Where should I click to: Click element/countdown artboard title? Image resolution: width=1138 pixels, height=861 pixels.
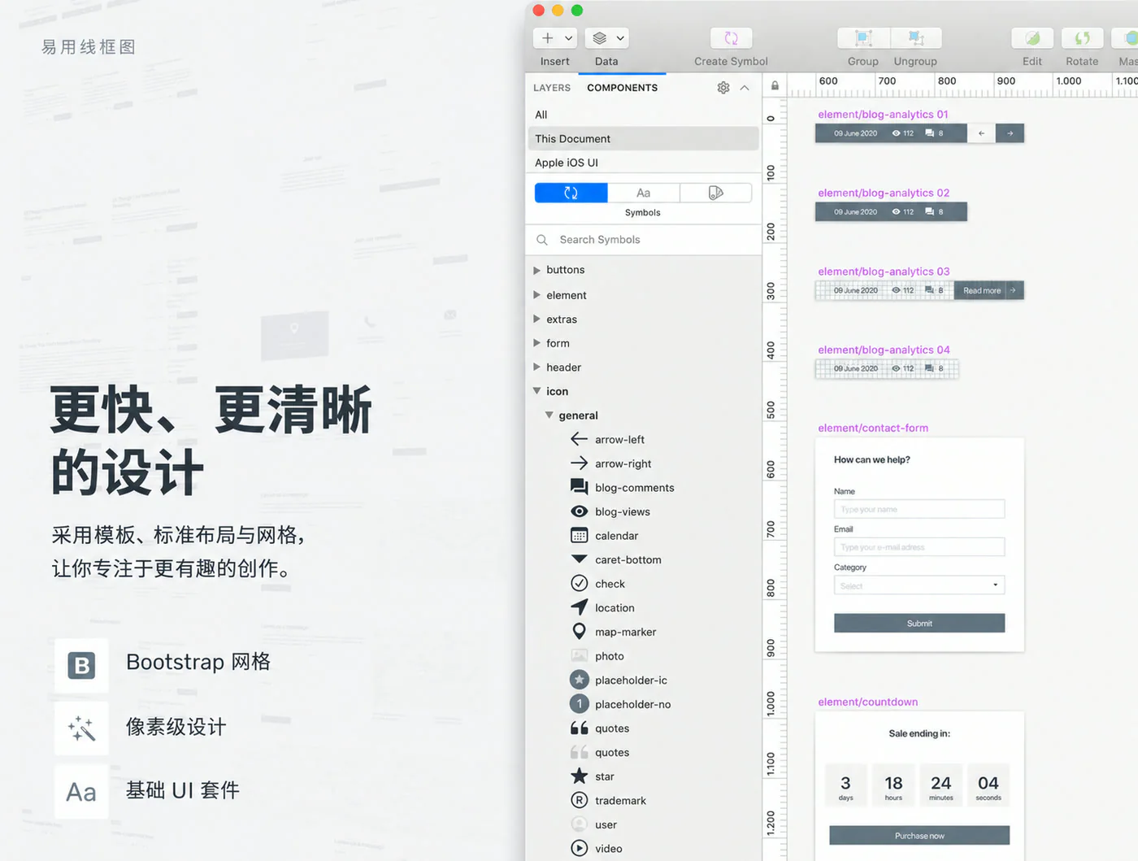(867, 702)
